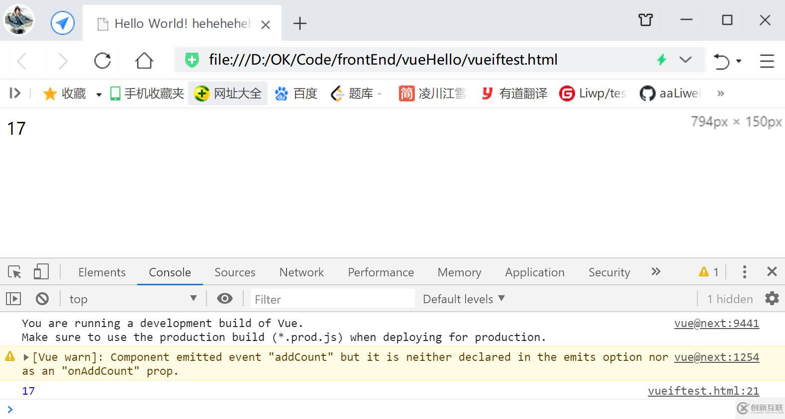Expand the address bar dropdown chevron
The image size is (785, 419).
coord(686,60)
